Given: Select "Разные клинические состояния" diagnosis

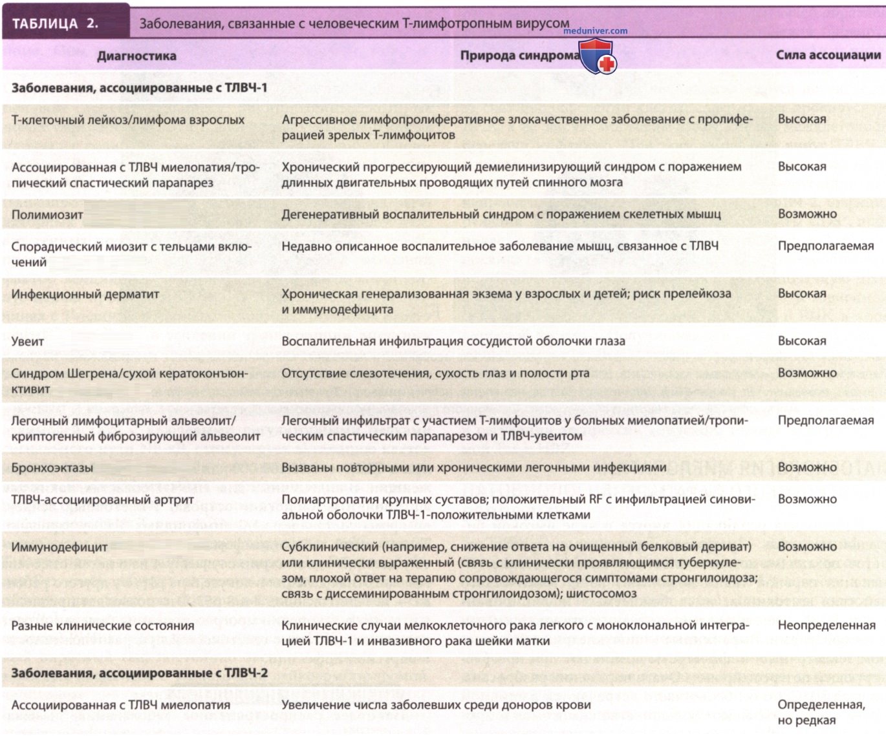Looking at the screenshot, I should [103, 626].
